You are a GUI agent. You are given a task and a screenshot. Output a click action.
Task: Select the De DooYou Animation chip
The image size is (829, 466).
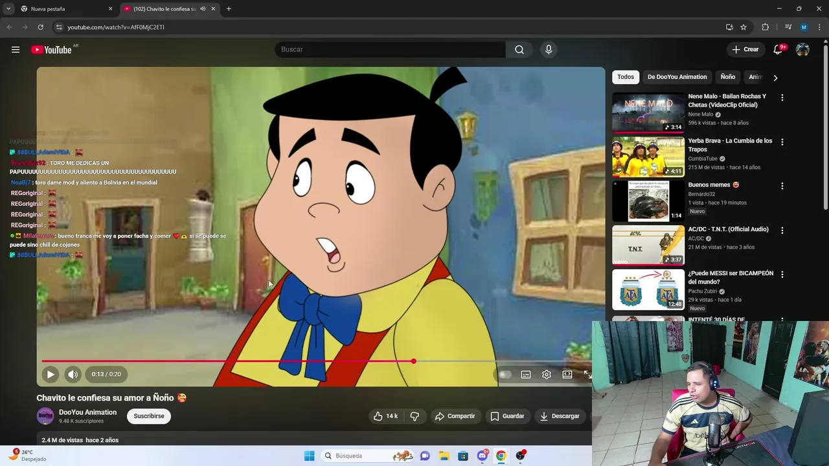click(677, 77)
